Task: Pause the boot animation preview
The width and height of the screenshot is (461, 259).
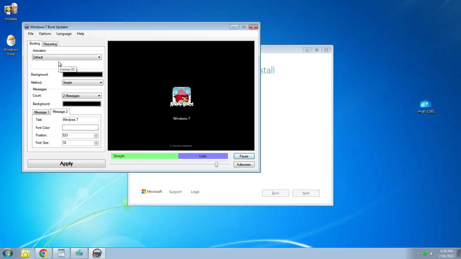Action: [244, 156]
